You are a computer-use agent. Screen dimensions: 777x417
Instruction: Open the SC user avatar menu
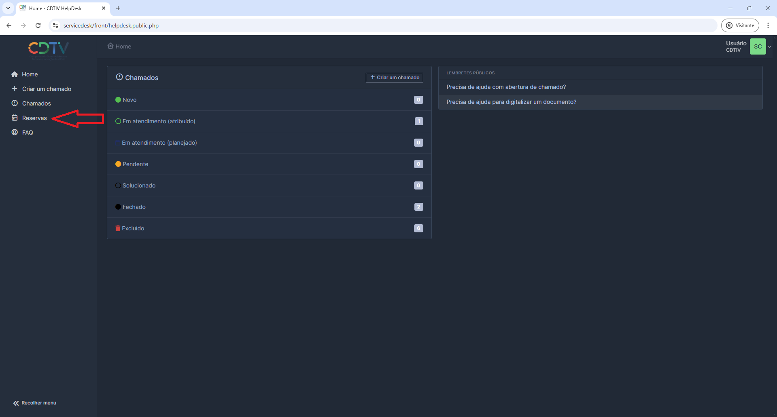pos(758,46)
